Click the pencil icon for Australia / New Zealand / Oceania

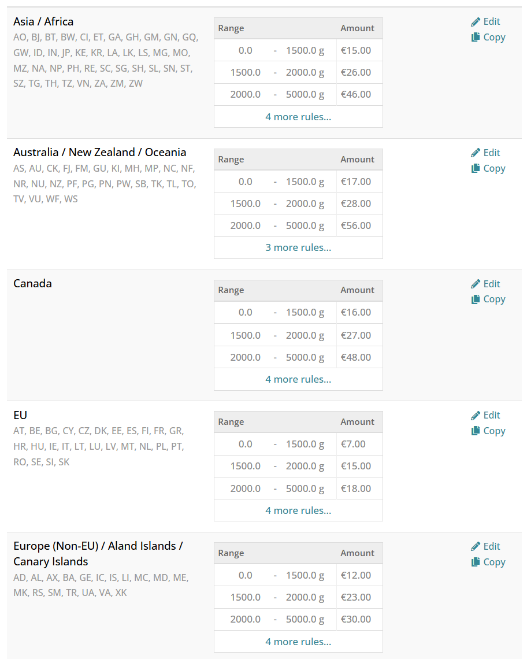(476, 153)
